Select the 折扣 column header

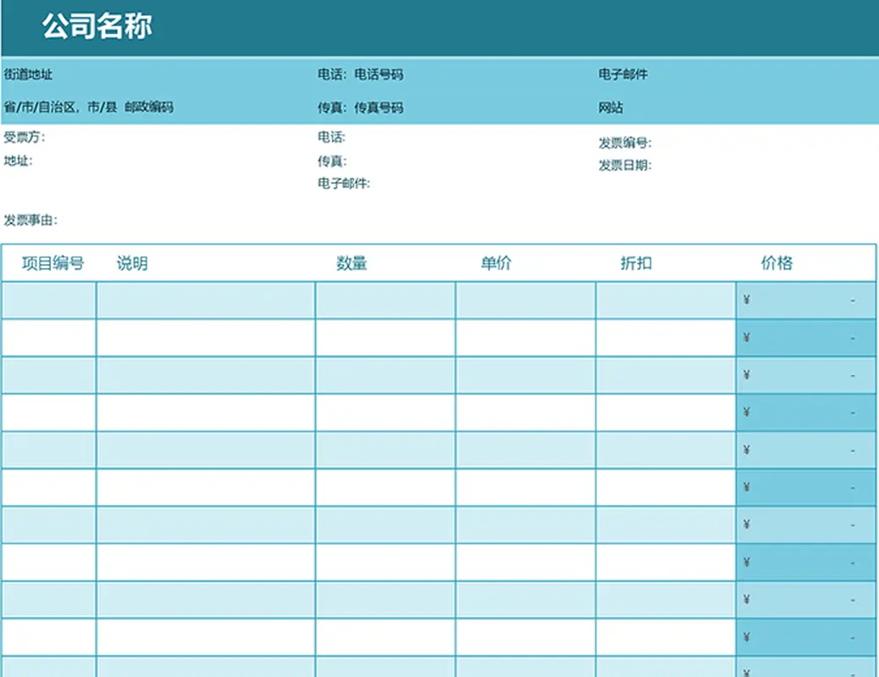[x=636, y=263]
